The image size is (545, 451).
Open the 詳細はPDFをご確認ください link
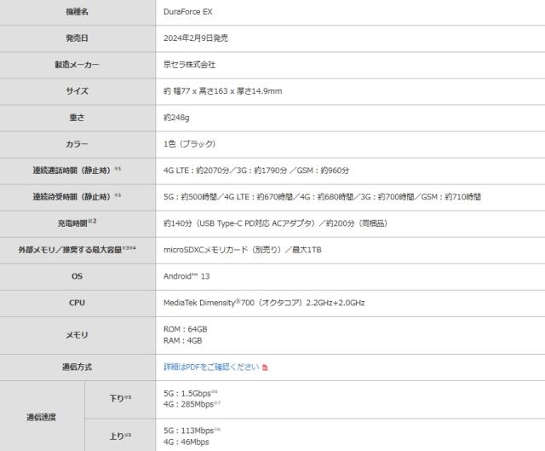[211, 367]
